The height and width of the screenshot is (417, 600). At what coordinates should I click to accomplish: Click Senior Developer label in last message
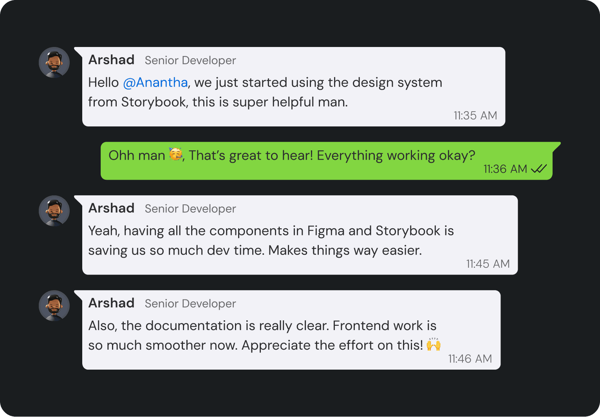coord(190,304)
